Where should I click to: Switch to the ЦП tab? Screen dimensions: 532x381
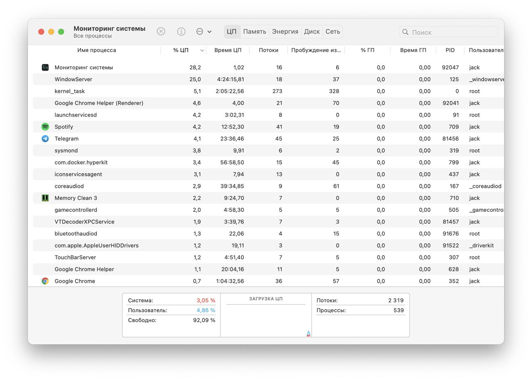coord(232,32)
